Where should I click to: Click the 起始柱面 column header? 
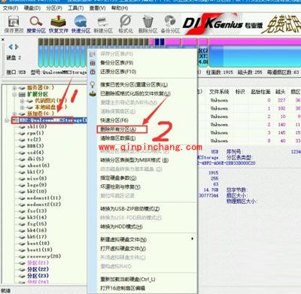point(260,92)
